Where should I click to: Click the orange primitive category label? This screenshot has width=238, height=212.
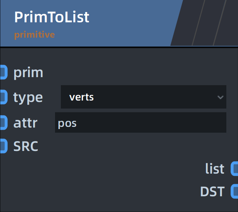35,35
